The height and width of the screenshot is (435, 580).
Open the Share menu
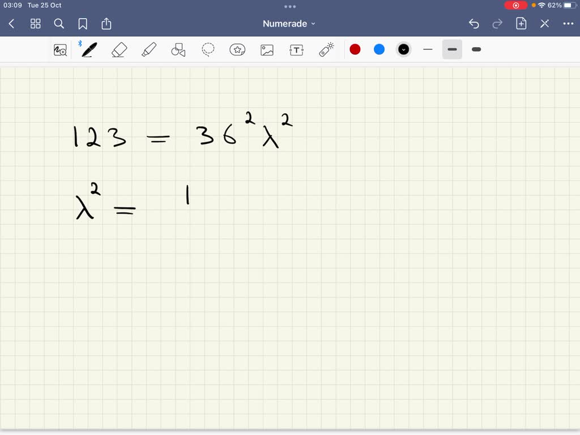coord(106,24)
